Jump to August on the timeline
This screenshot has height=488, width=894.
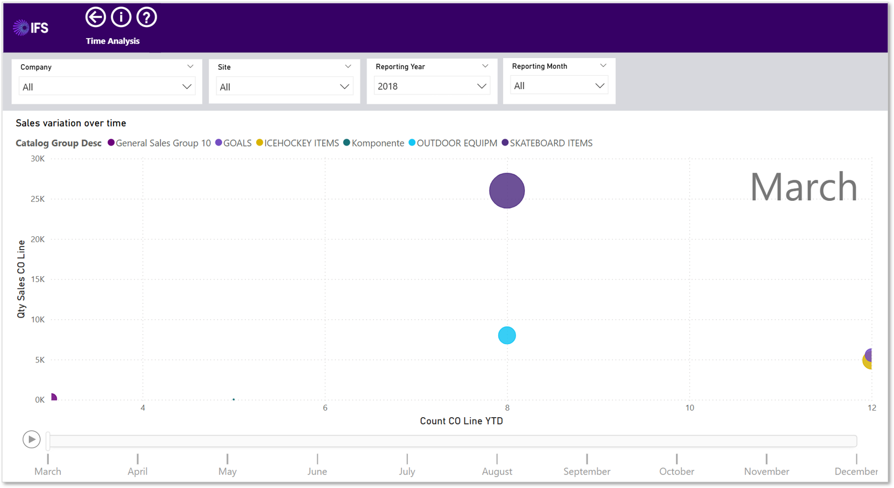pyautogui.click(x=497, y=465)
